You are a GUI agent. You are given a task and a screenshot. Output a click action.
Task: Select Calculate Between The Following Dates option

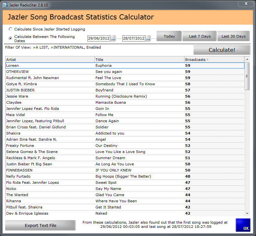(x=11, y=39)
